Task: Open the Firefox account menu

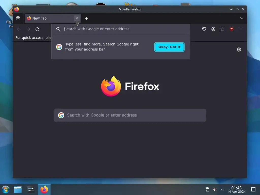Action: [213, 29]
